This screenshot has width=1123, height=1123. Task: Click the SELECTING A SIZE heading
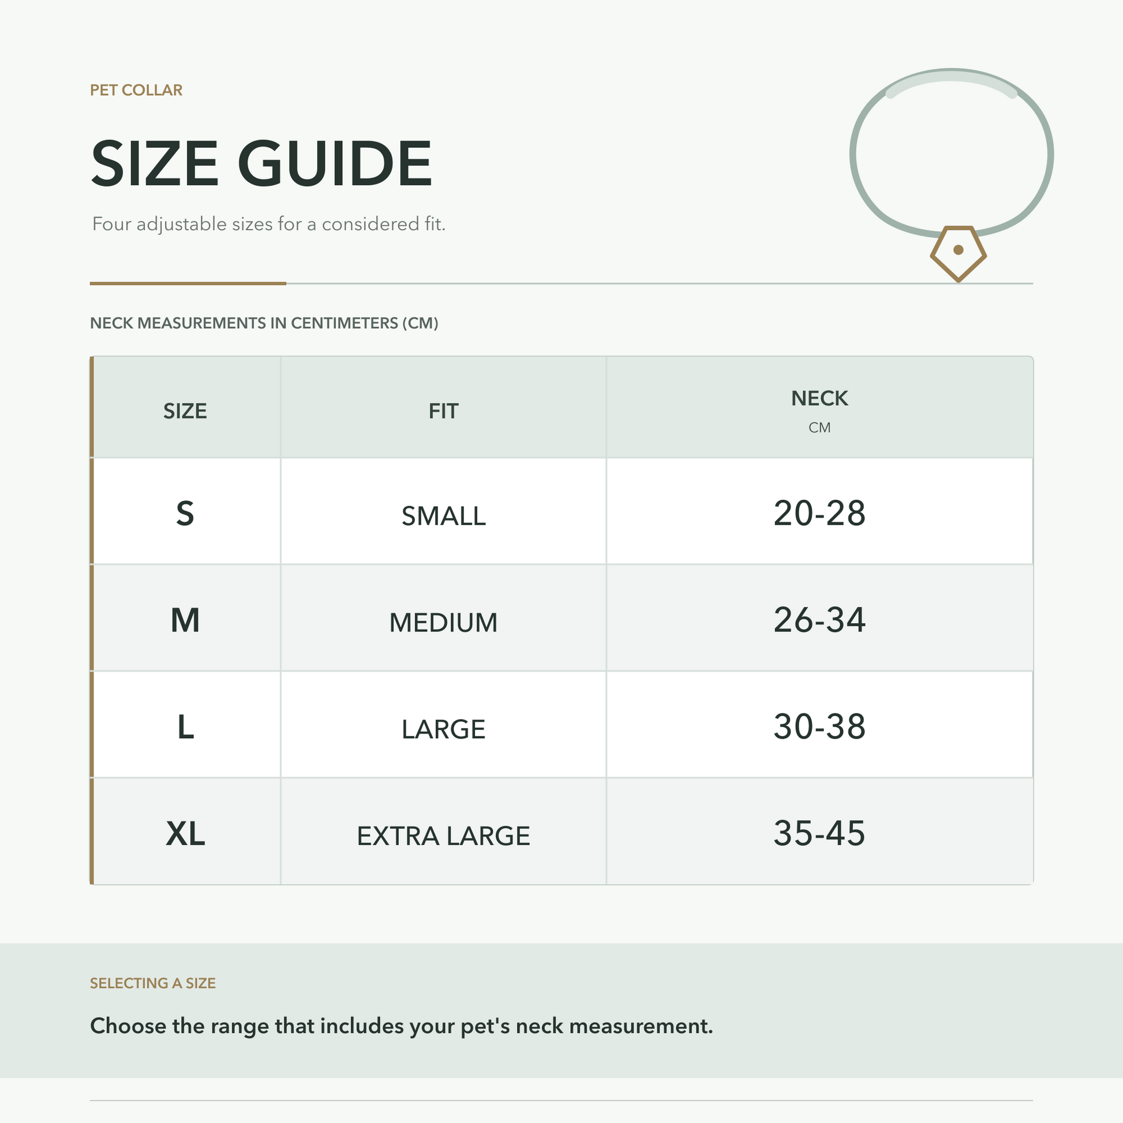(x=153, y=983)
